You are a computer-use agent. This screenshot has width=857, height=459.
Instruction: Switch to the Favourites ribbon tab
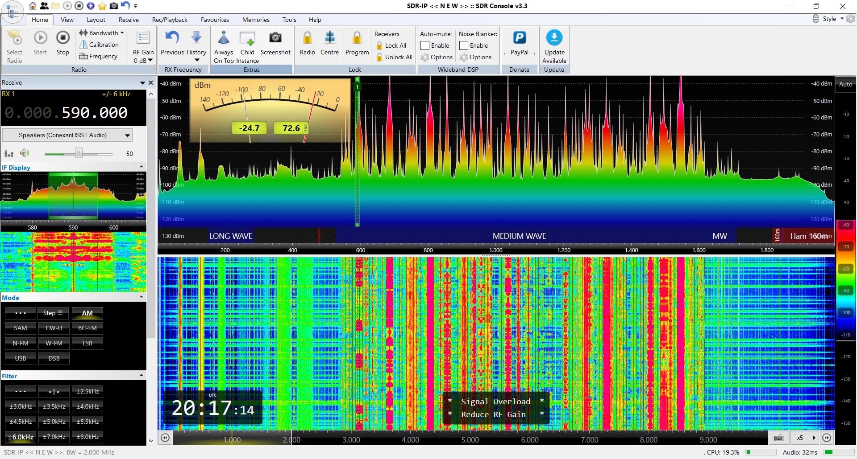tap(215, 20)
